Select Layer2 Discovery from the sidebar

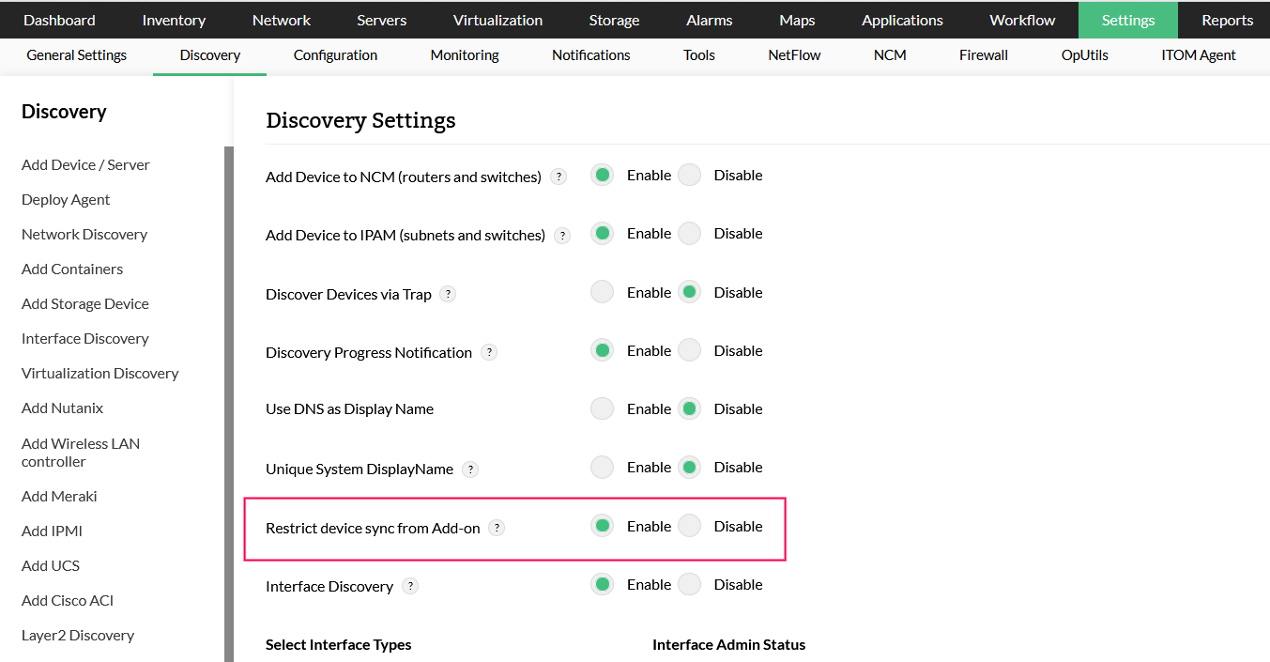[78, 635]
